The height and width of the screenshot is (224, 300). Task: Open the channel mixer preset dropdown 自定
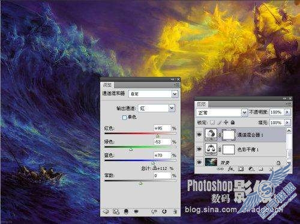click(x=153, y=94)
